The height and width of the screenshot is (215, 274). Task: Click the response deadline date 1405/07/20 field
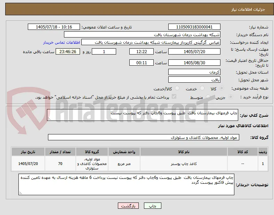click(194, 51)
